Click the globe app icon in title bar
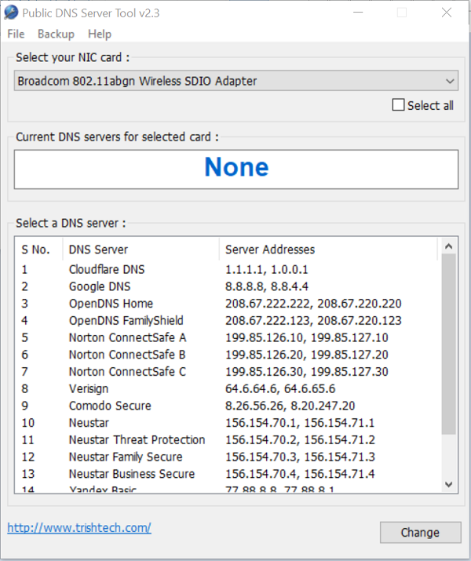This screenshot has width=471, height=561. [13, 12]
